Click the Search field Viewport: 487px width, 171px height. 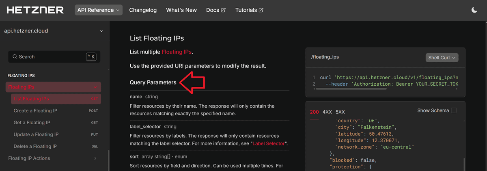pos(54,57)
